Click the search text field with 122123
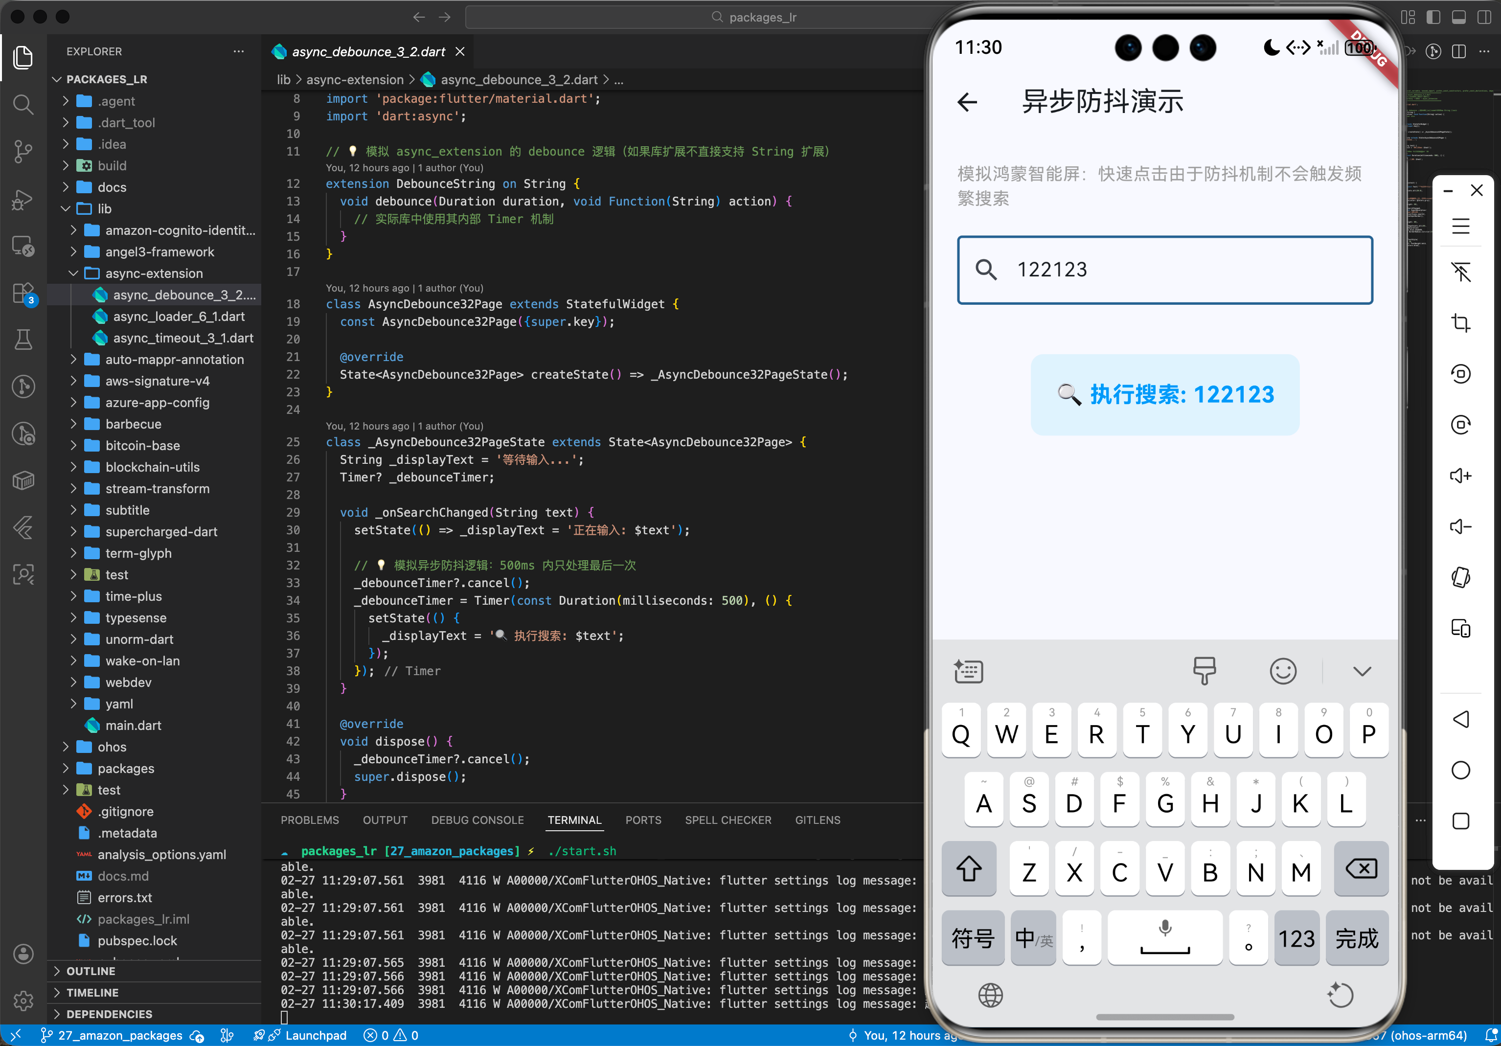The width and height of the screenshot is (1501, 1046). tap(1164, 270)
